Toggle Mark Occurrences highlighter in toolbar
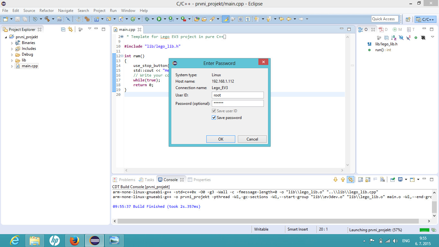The height and width of the screenshot is (247, 439). tap(226, 19)
